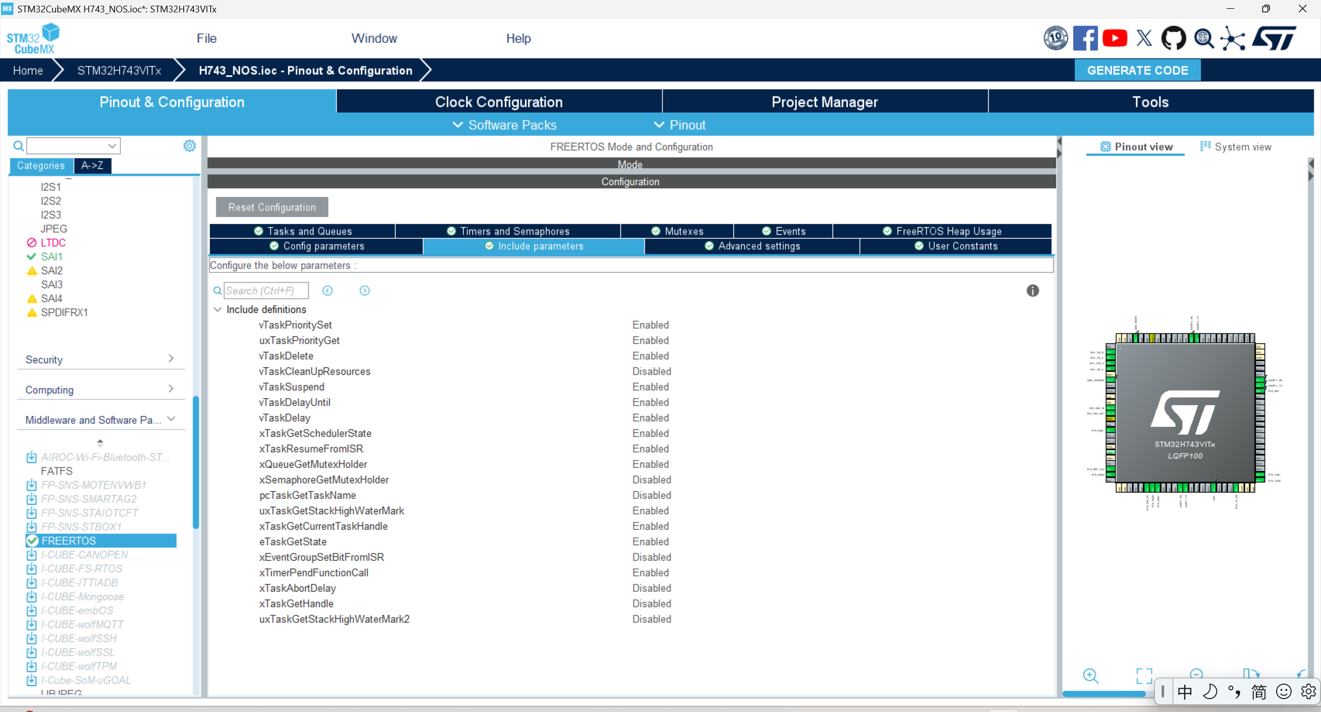The width and height of the screenshot is (1321, 712).
Task: Click the pinout zoom progress bar
Action: click(x=1104, y=694)
